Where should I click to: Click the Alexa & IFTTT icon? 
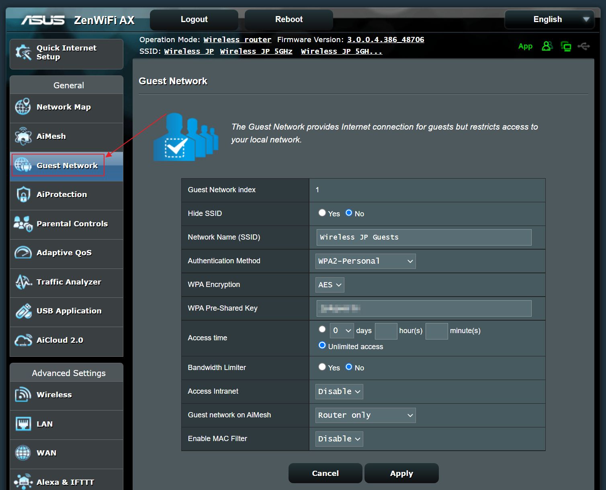click(23, 482)
